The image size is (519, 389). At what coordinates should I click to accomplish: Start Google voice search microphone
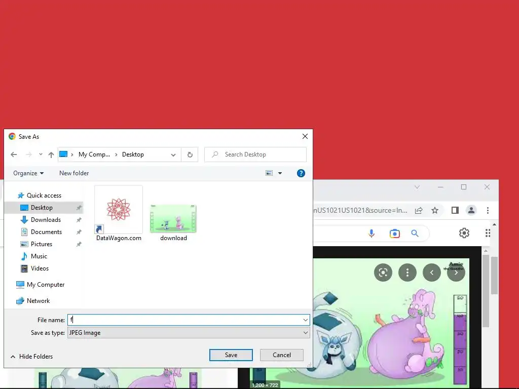(372, 234)
